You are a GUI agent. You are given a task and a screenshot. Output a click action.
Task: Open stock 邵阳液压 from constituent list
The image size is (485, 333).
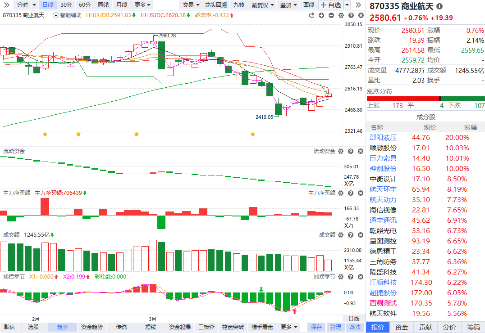coord(383,138)
